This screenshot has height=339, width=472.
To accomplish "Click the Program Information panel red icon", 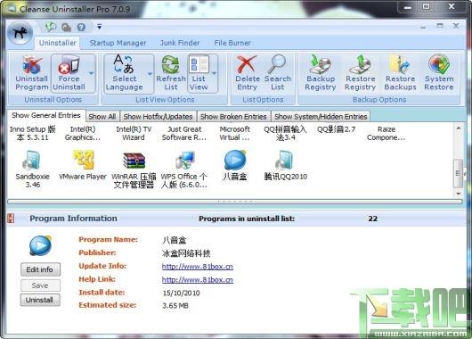I will coord(11,219).
